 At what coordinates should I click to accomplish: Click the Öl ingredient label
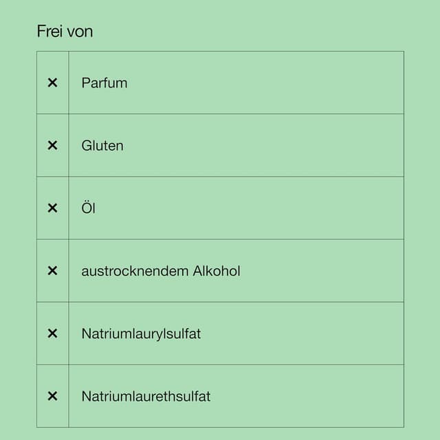click(88, 208)
